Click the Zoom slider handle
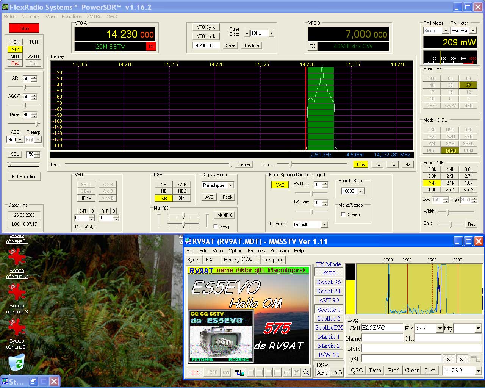The width and height of the screenshot is (485, 388). [291, 164]
